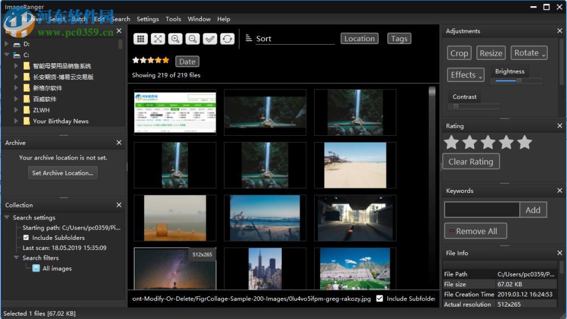Expand the 智能母婴用品销售系统 folder

point(16,66)
